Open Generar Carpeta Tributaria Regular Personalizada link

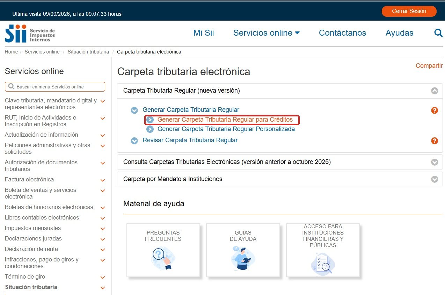(x=226, y=129)
